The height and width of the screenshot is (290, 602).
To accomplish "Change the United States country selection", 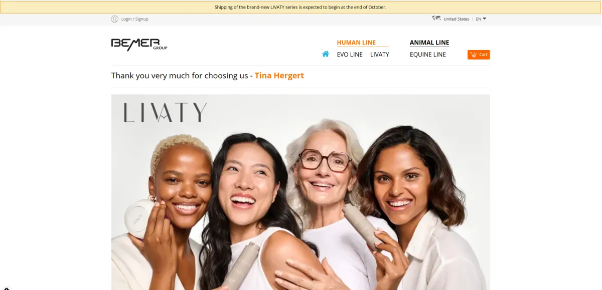I will [456, 19].
